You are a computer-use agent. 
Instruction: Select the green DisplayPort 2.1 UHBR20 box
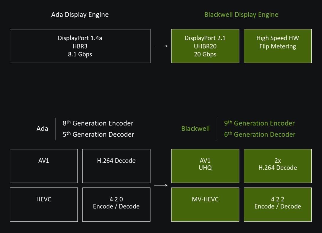(205, 46)
